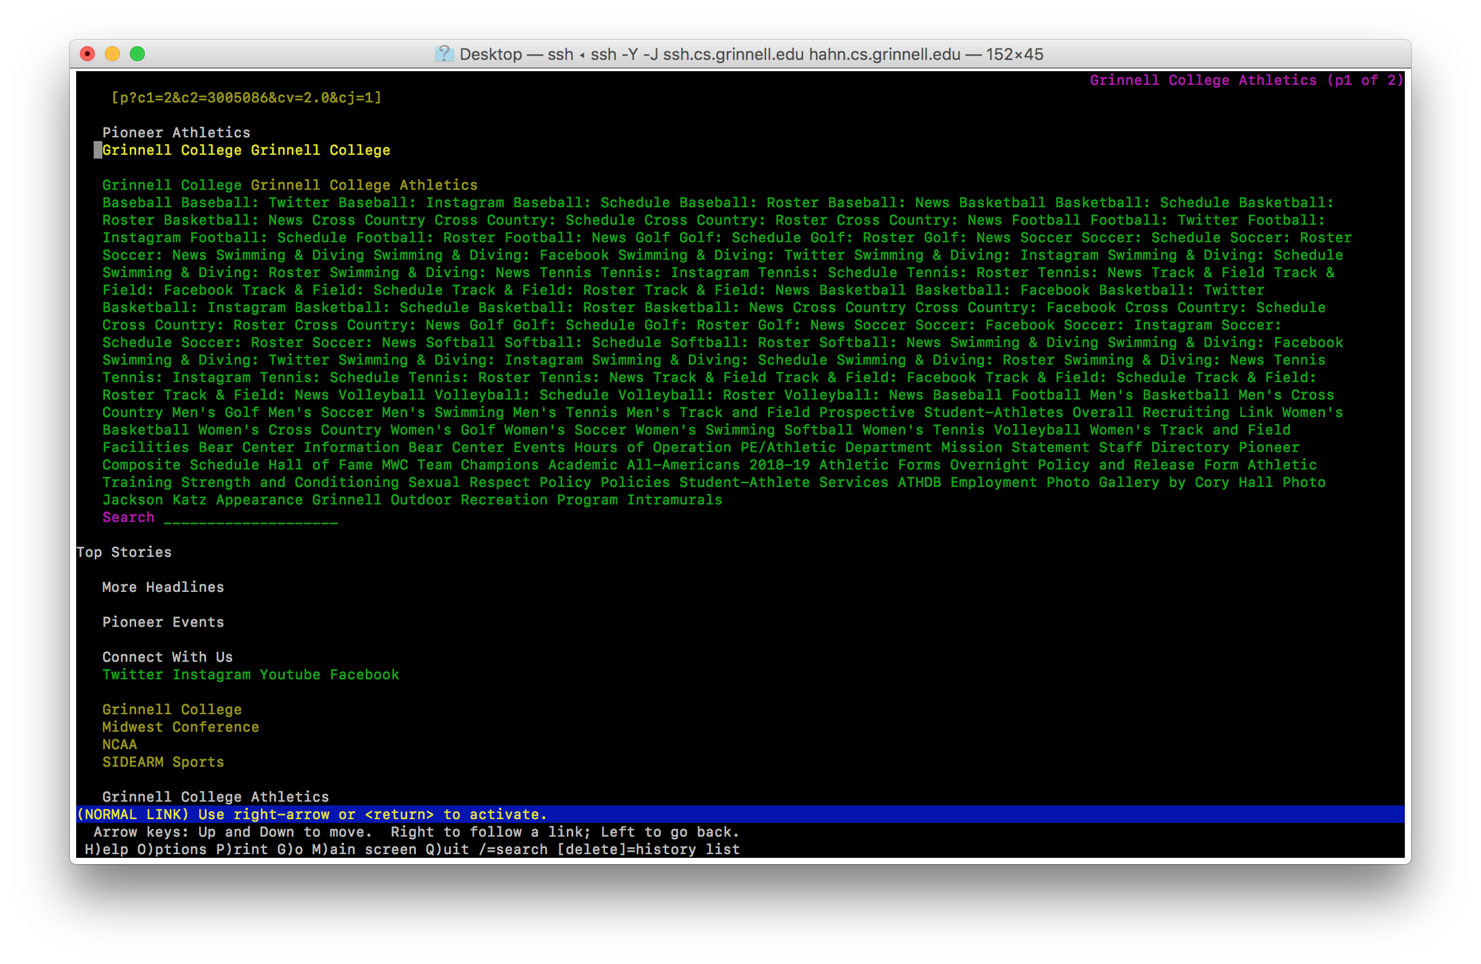
Task: Open Bear Center Events link
Action: pyautogui.click(x=486, y=448)
